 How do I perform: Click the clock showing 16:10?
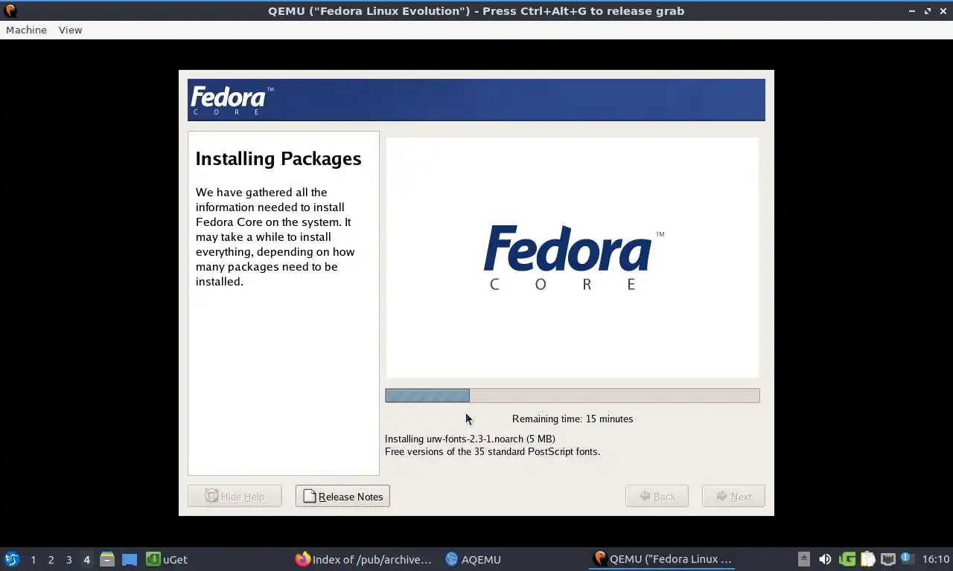coord(936,559)
